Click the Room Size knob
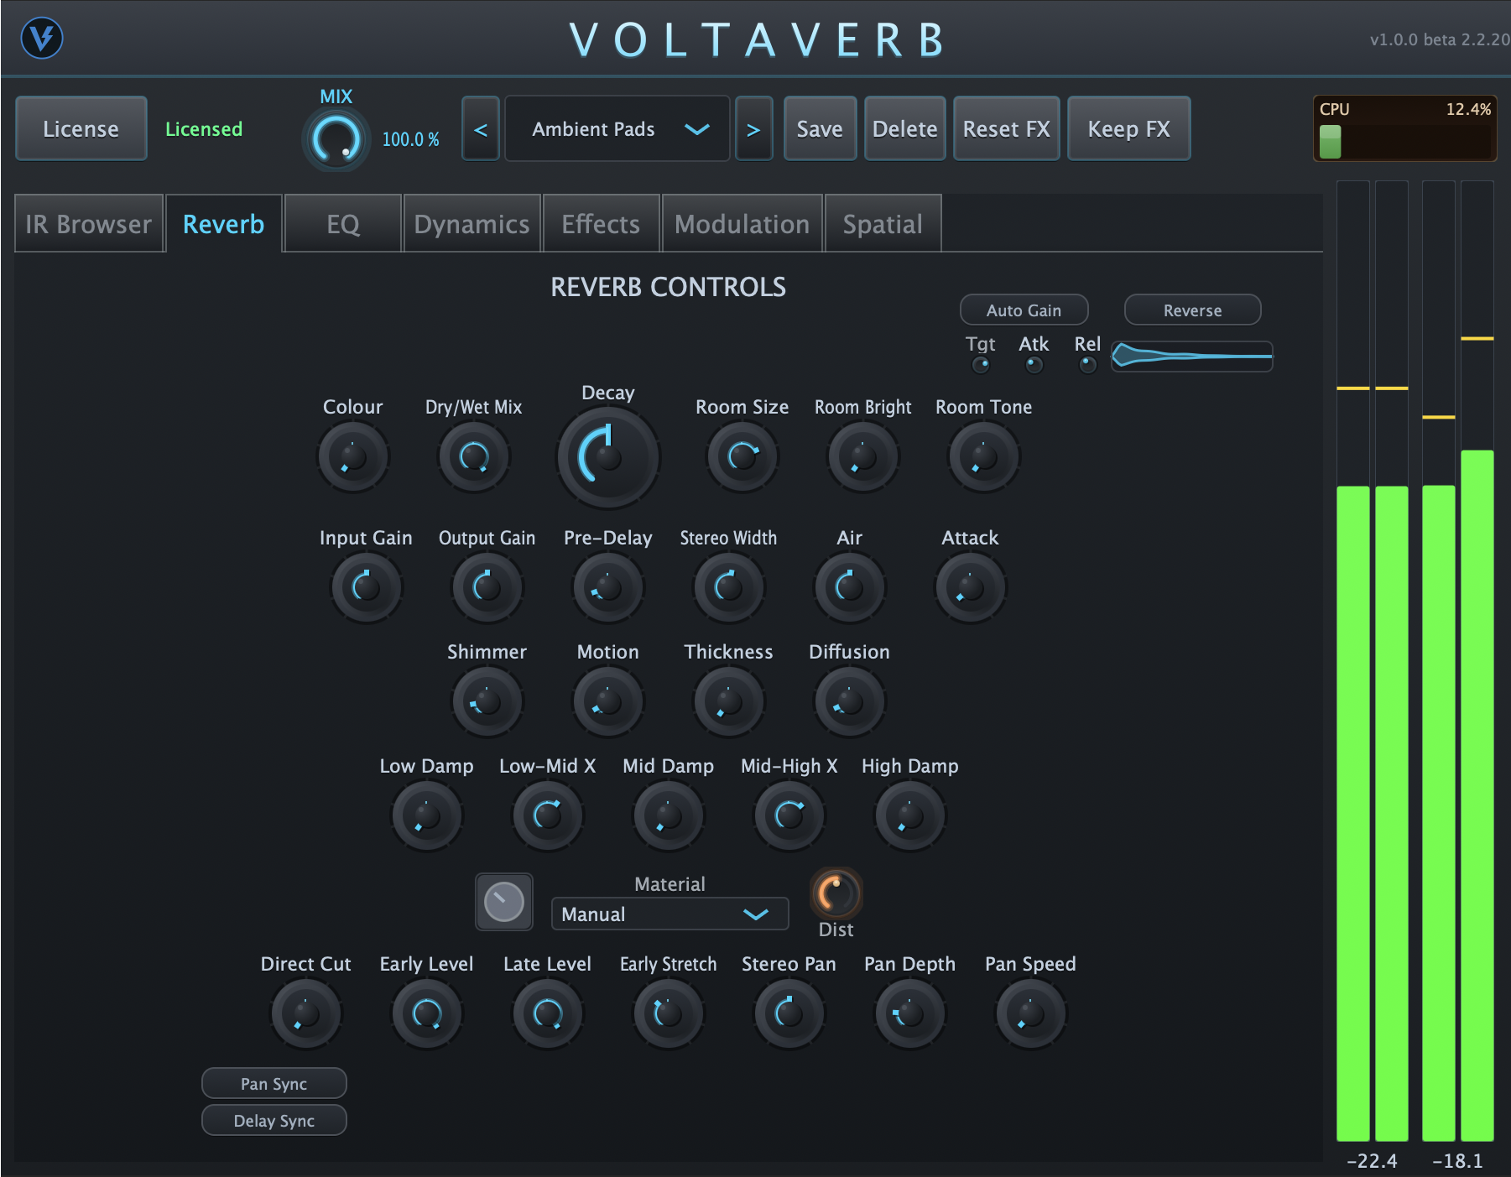This screenshot has width=1511, height=1177. (x=742, y=457)
